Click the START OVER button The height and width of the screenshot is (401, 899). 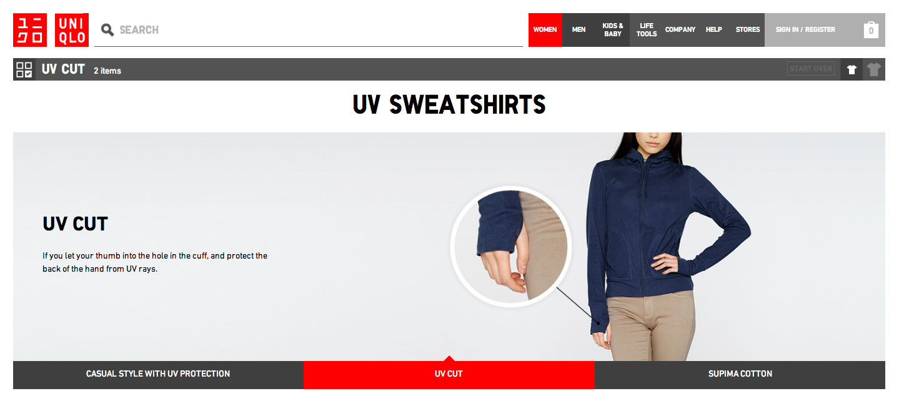click(811, 69)
